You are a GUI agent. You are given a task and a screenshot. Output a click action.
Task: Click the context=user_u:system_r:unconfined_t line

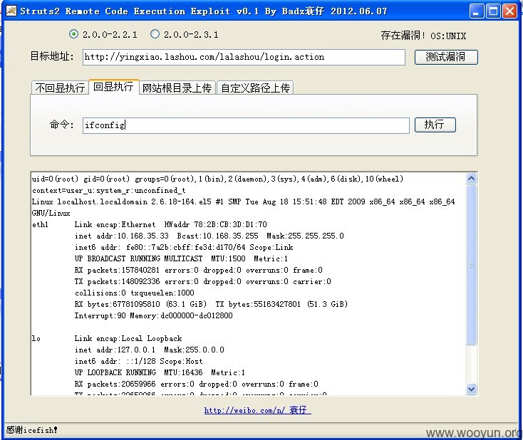[109, 190]
